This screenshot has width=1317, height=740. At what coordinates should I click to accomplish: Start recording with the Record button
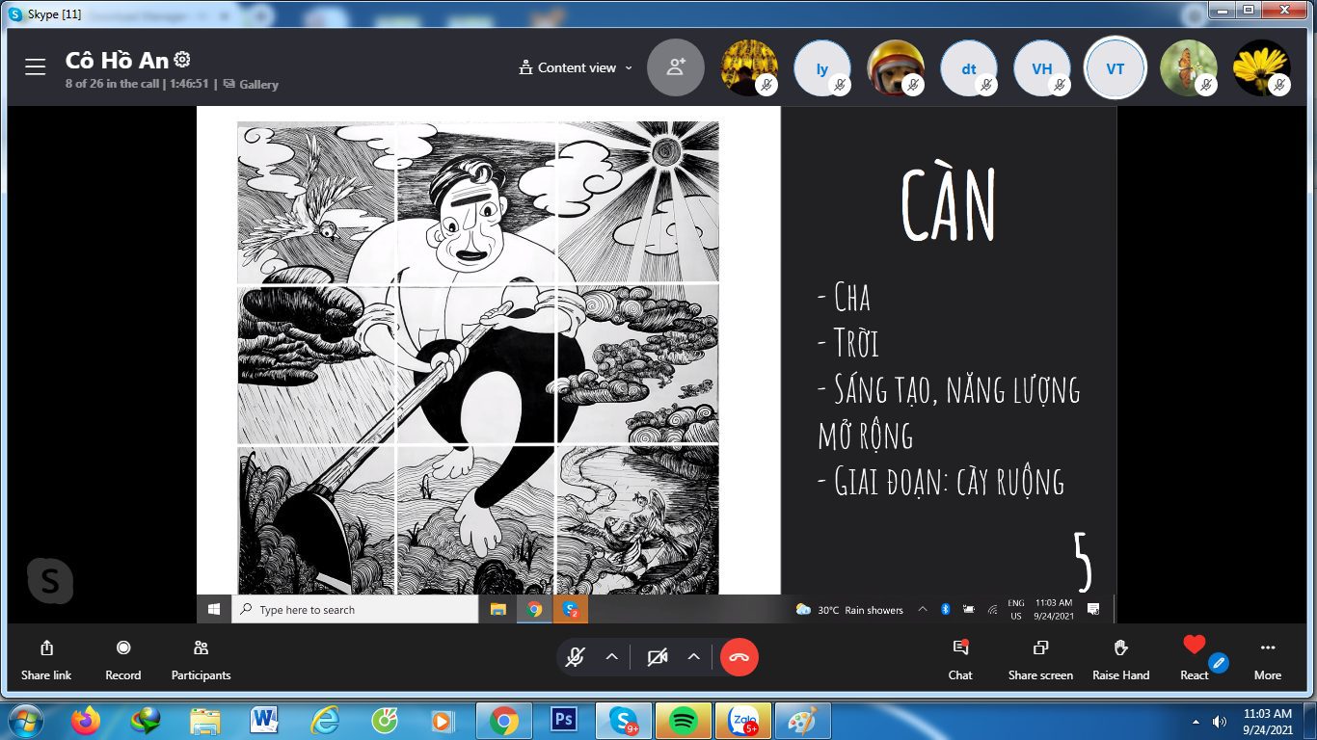pos(123,648)
